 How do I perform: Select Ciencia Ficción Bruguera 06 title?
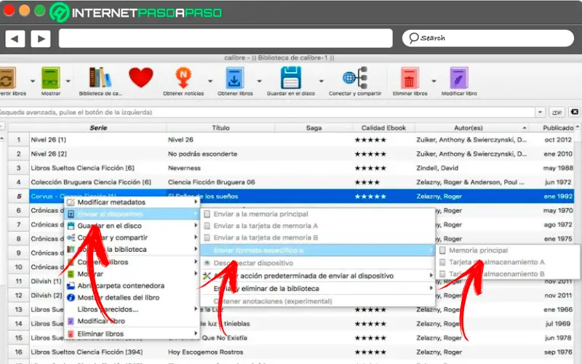point(211,182)
